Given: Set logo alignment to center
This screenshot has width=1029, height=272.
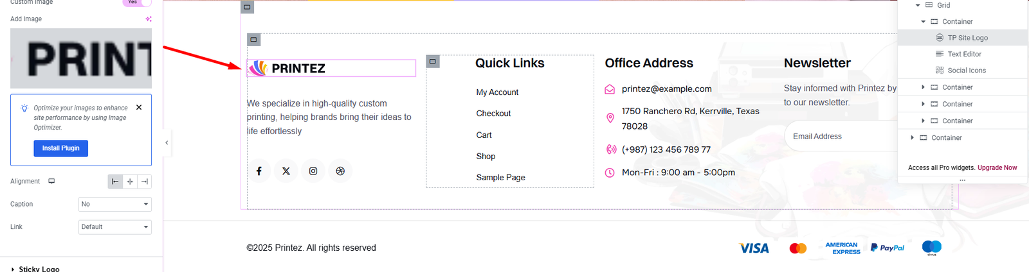Looking at the screenshot, I should pos(130,182).
